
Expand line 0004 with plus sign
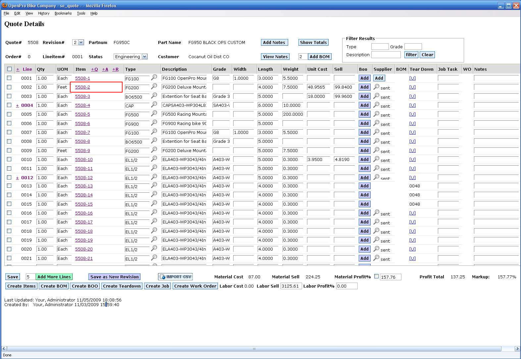tap(17, 105)
